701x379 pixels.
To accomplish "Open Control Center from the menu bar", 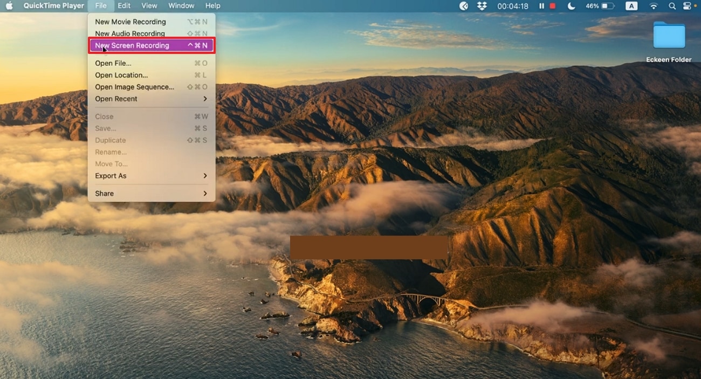I will coord(688,6).
